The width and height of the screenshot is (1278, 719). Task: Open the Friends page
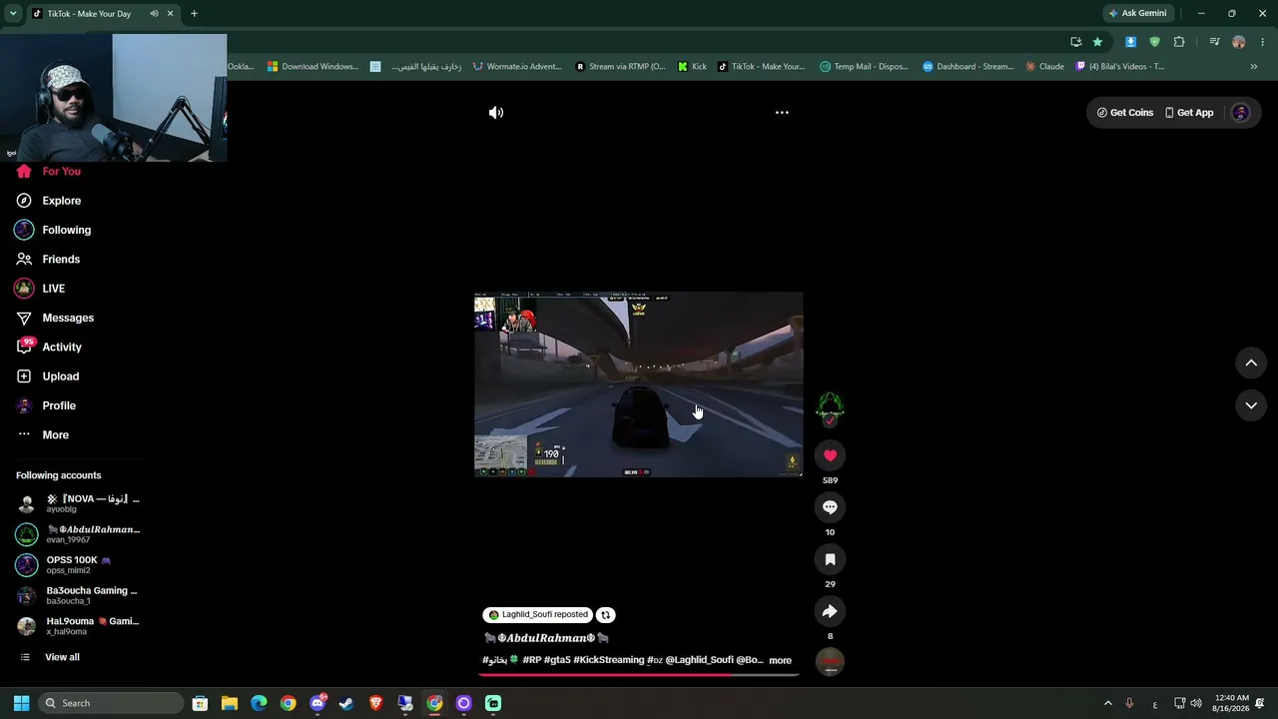click(60, 260)
